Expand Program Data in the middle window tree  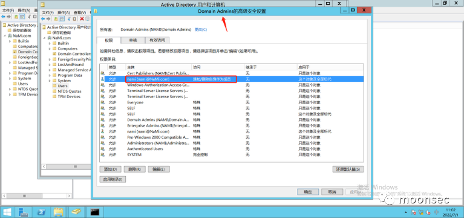(x=50, y=75)
